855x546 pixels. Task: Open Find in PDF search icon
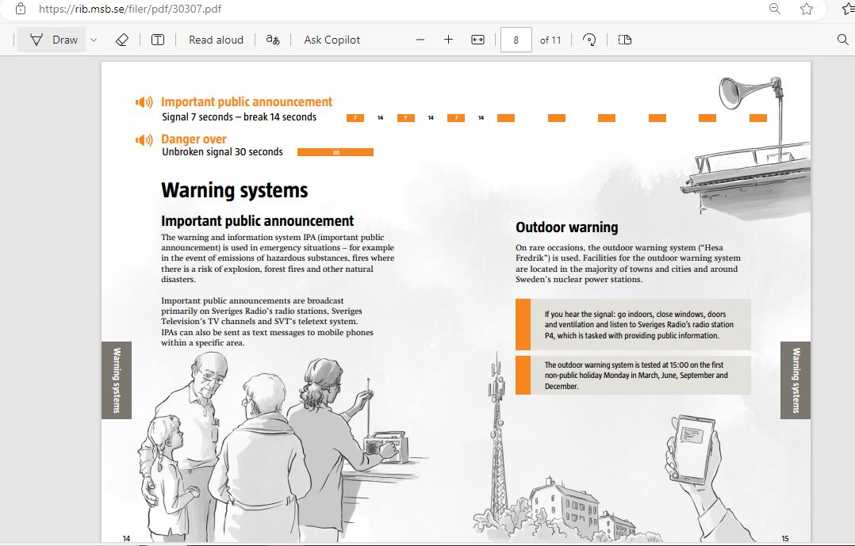click(842, 40)
